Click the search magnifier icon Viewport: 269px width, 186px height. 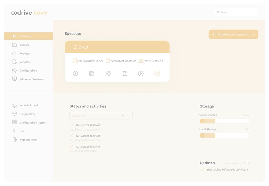pos(218,12)
